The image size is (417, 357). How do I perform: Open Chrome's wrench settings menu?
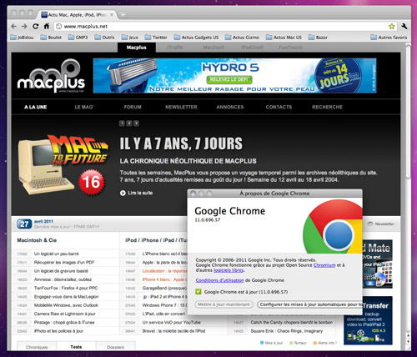(404, 27)
